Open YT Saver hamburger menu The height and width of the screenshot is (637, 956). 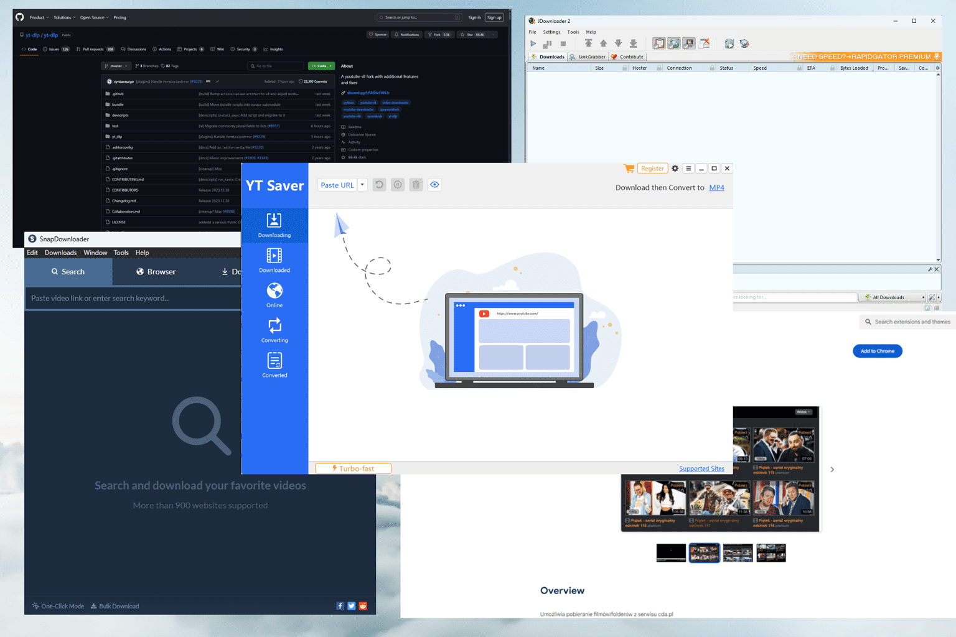(x=688, y=169)
